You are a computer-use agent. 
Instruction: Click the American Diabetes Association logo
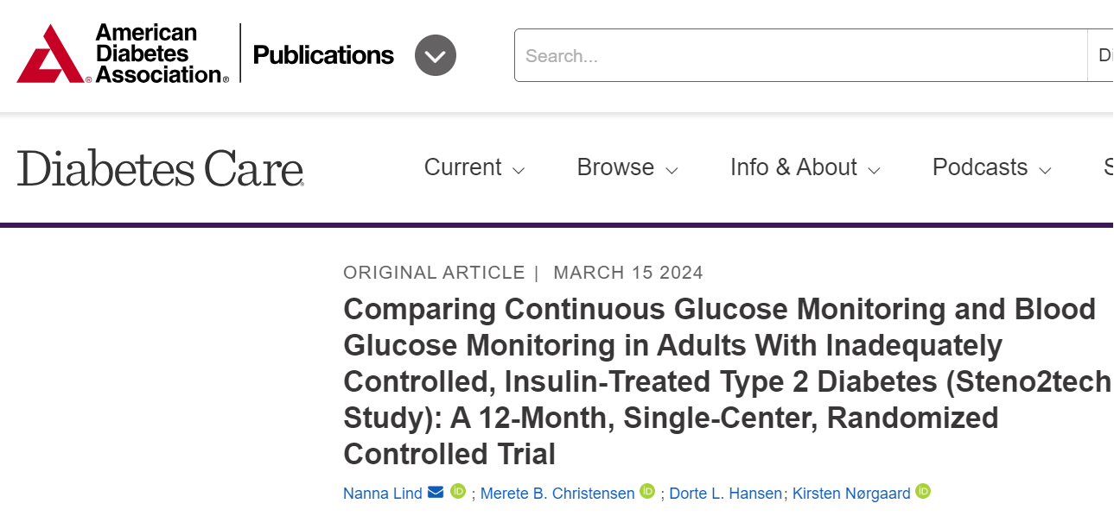pos(123,53)
